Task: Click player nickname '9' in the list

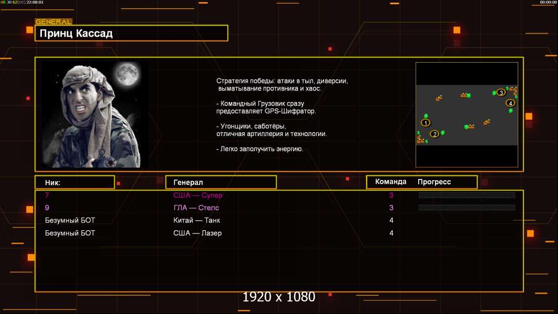Action: pyautogui.click(x=47, y=208)
